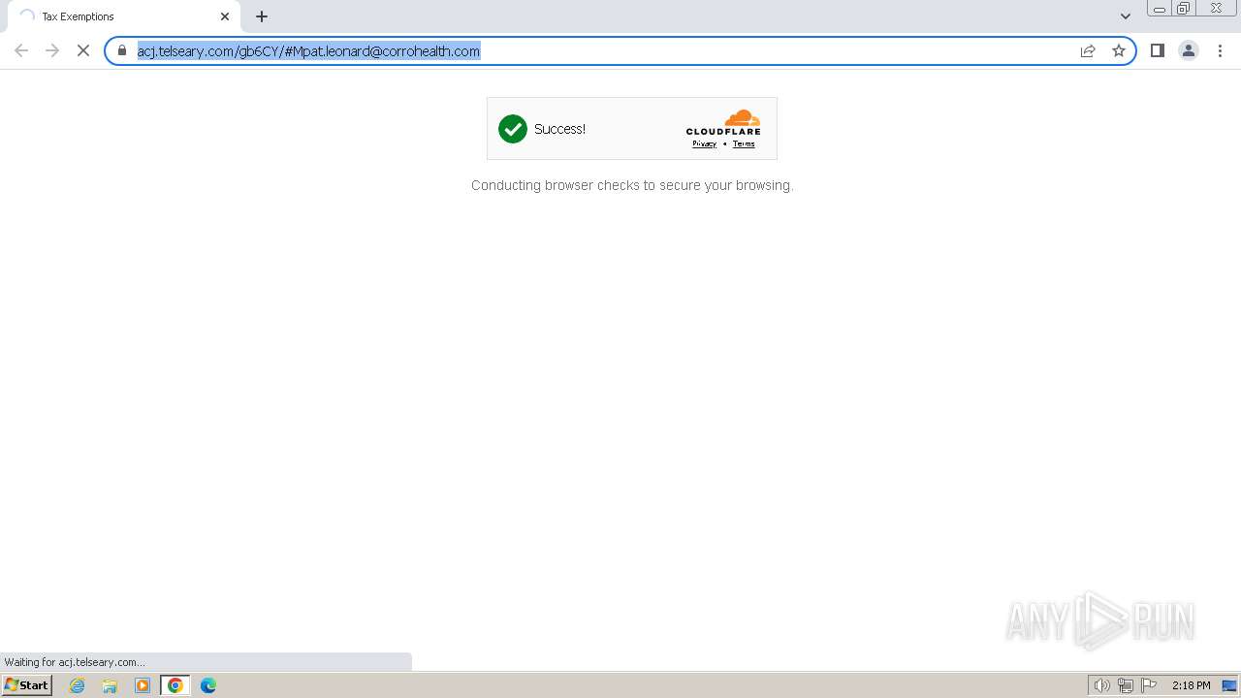Click the Cloudflare Privacy link
The height and width of the screenshot is (698, 1241).
[704, 144]
